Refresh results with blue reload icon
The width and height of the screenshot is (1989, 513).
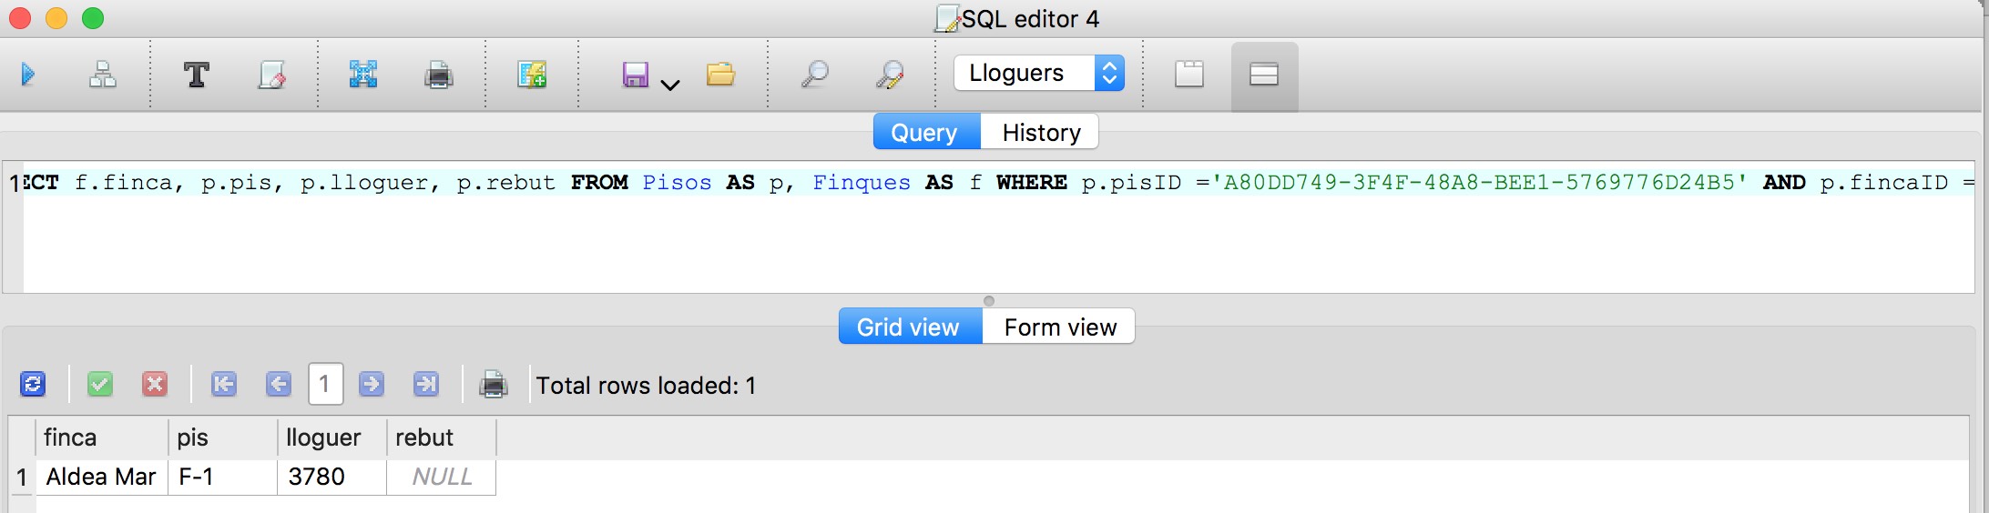pyautogui.click(x=33, y=385)
